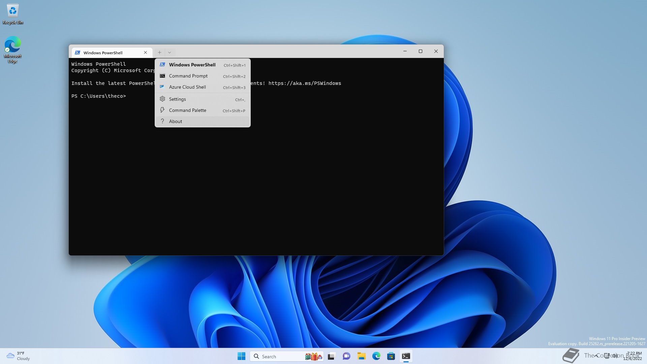
Task: Click the Terminal icon on taskbar
Action: pos(406,356)
